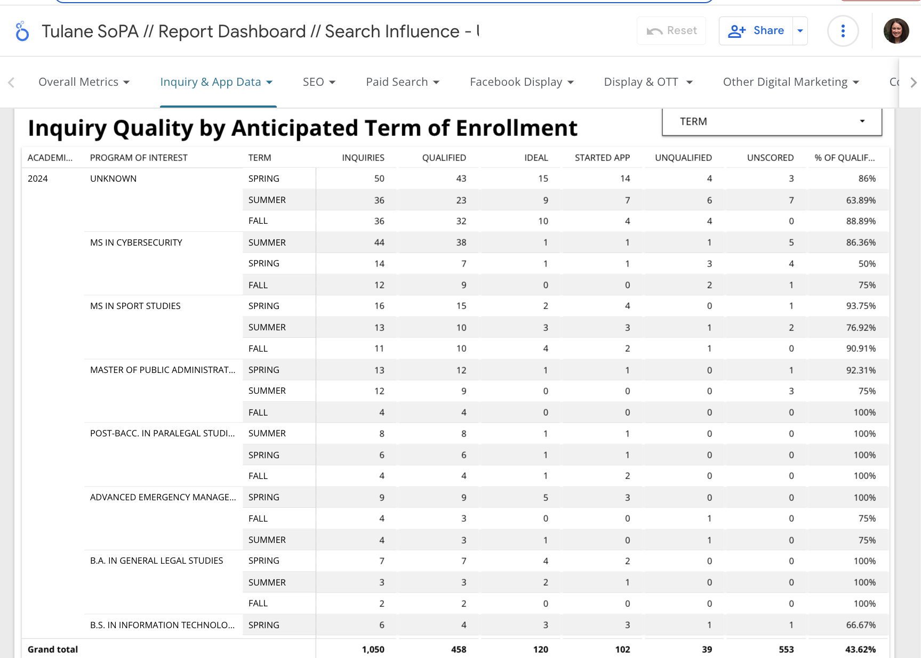Sort by the IDEAL column header
Image resolution: width=921 pixels, height=658 pixels.
tap(536, 158)
